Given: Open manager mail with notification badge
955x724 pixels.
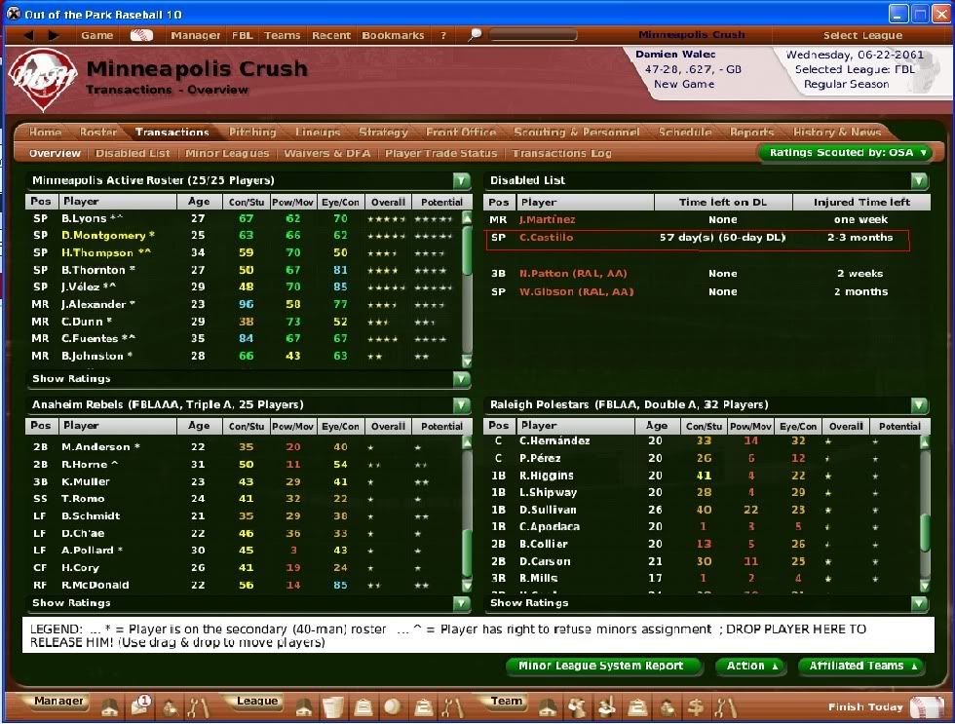Looking at the screenshot, I should (x=140, y=705).
